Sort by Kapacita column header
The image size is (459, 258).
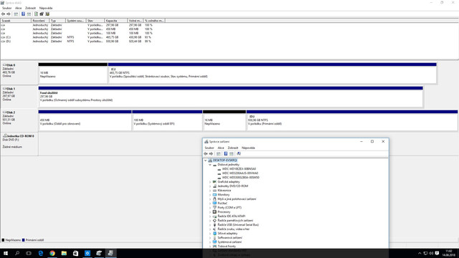tap(116, 21)
